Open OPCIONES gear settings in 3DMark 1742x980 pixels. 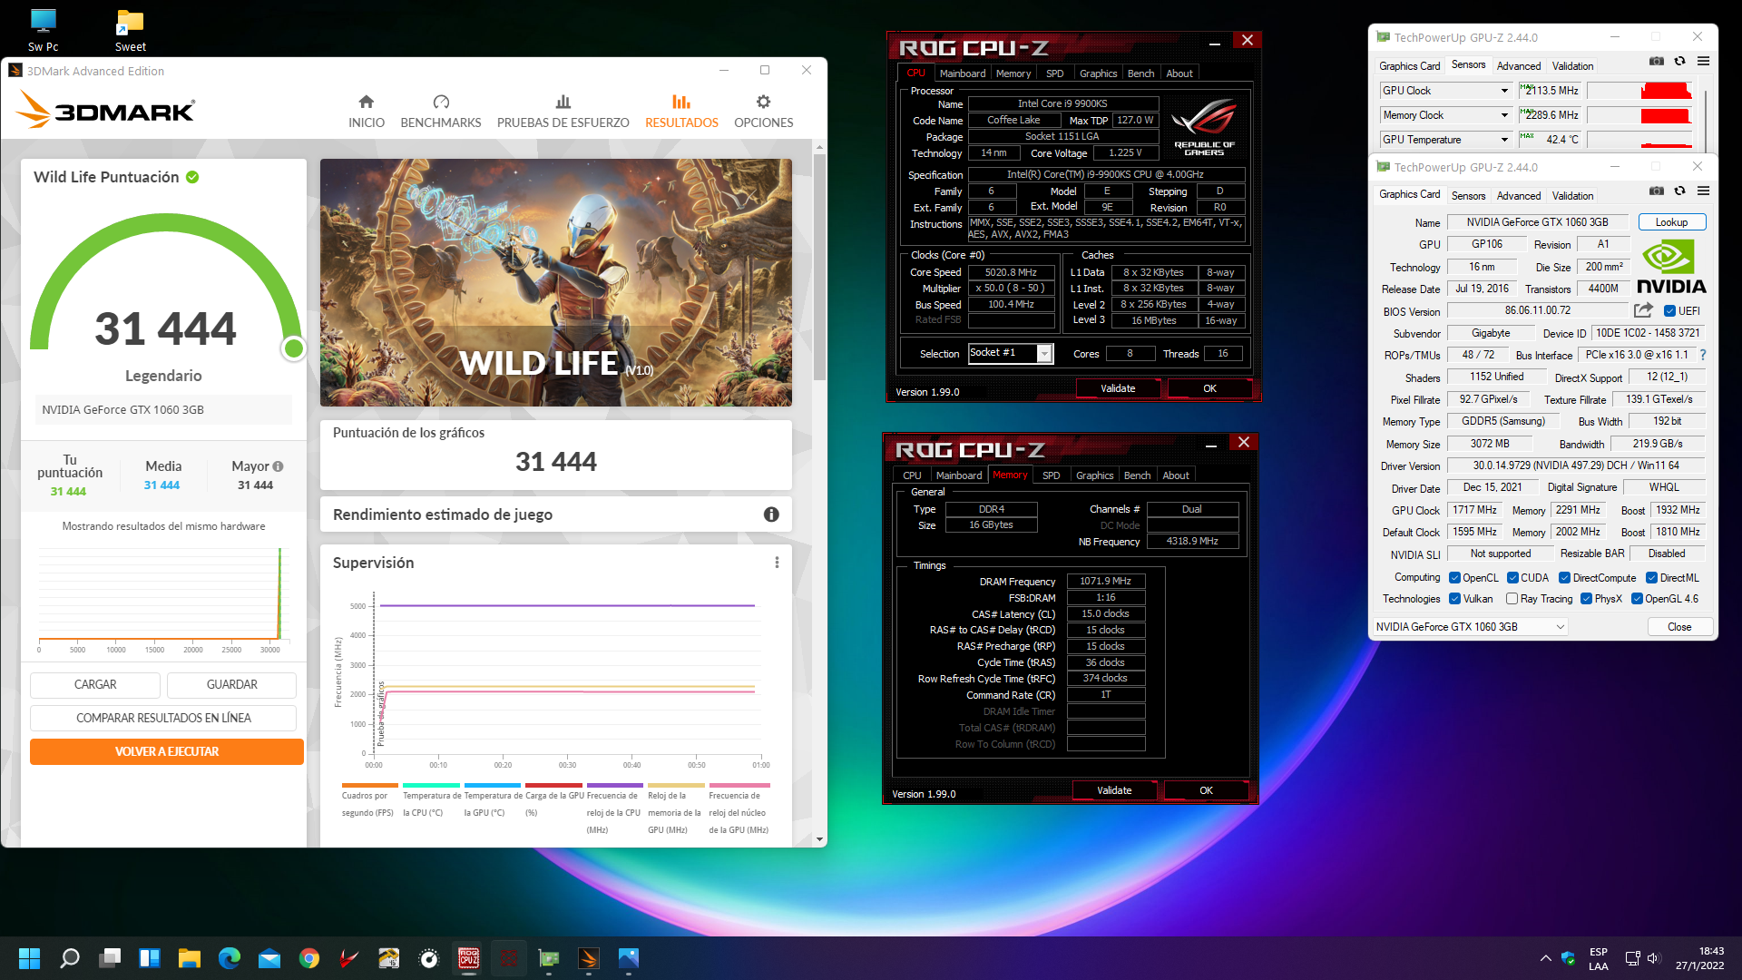pos(763,112)
